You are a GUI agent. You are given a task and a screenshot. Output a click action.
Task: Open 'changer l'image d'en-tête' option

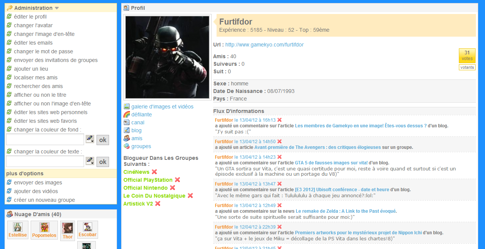44,34
